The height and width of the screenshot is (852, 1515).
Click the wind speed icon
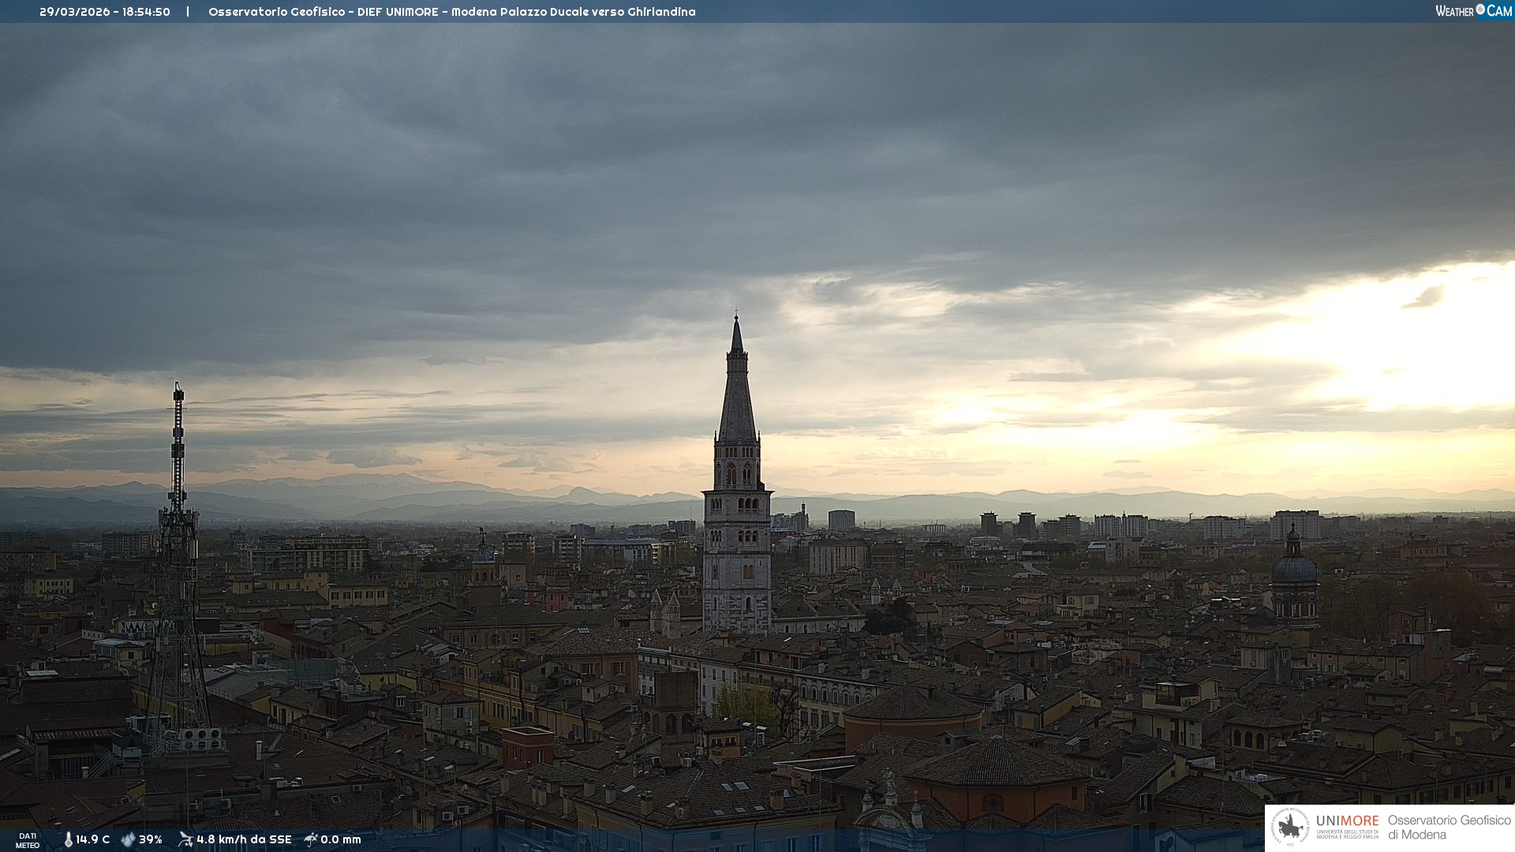[x=185, y=839]
